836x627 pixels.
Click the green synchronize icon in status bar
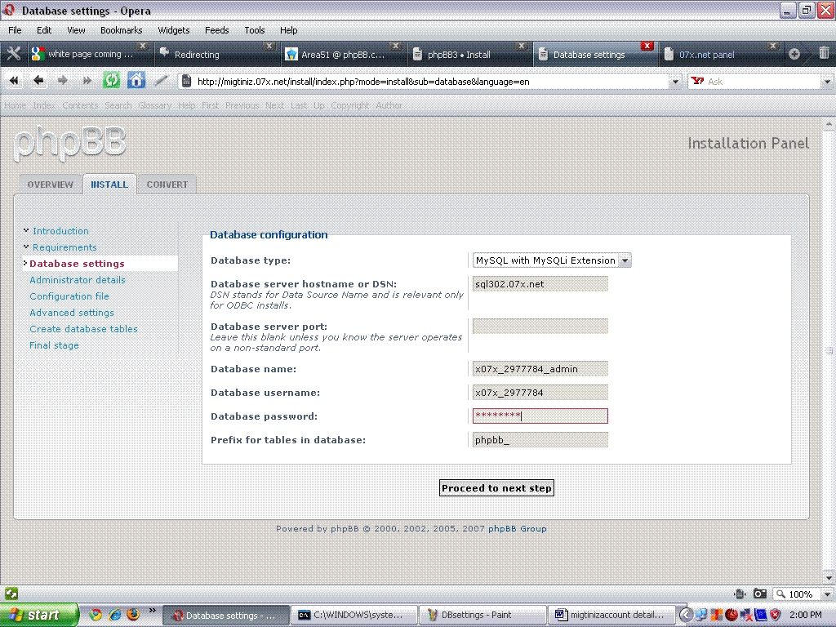tap(11, 593)
